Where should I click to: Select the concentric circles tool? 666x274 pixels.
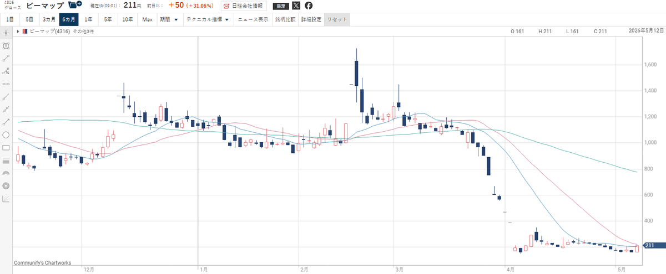pos(6,186)
